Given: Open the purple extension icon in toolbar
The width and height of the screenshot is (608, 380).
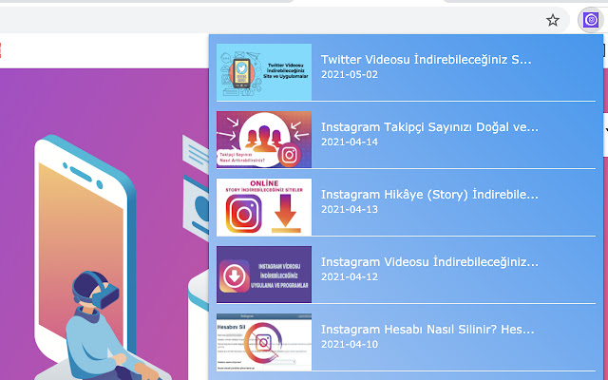Looking at the screenshot, I should [x=591, y=19].
